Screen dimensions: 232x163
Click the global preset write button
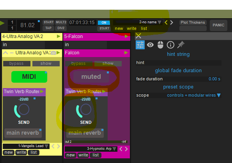tap(131, 29)
